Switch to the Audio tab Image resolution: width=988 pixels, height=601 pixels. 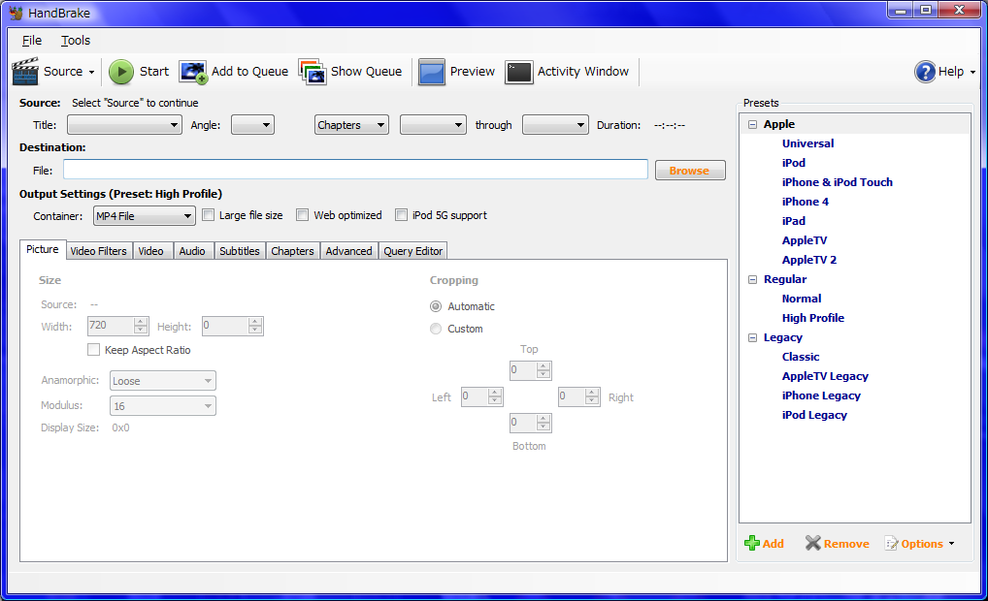pos(192,250)
